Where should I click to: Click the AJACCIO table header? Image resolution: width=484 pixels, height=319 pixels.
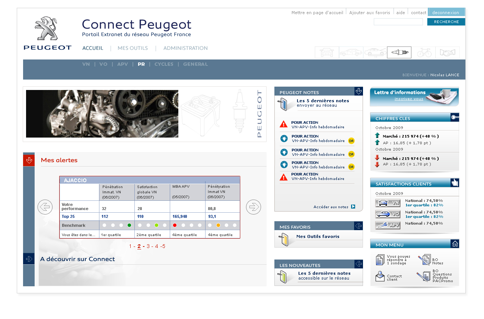150,180
